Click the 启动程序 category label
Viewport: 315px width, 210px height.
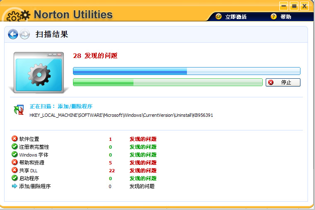tap(29, 178)
